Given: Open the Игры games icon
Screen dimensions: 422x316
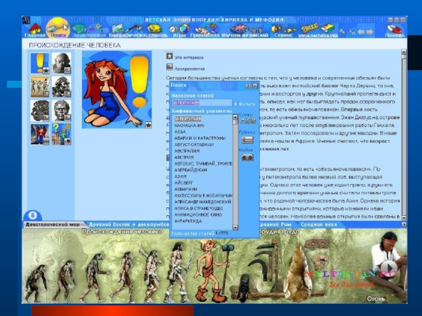Looking at the screenshot, I should (x=179, y=31).
